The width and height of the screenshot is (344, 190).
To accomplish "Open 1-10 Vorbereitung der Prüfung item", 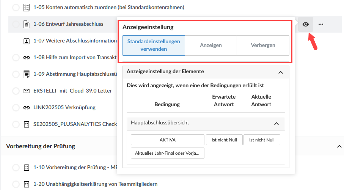I will (75, 167).
